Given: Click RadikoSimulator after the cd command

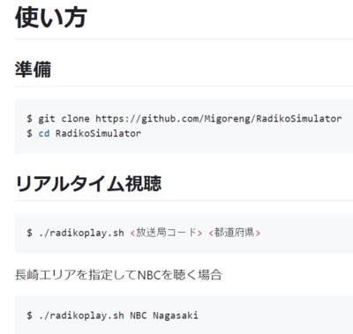Looking at the screenshot, I should pyautogui.click(x=98, y=133).
